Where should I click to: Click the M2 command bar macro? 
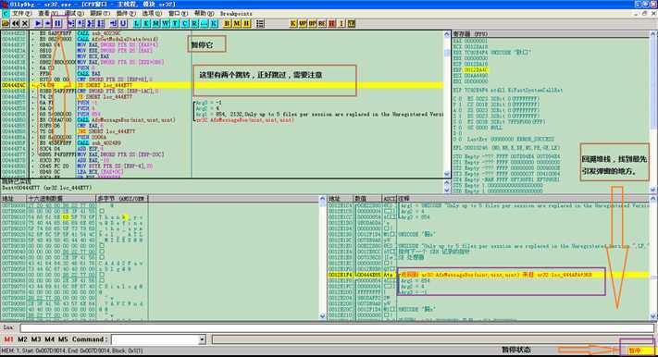pos(22,339)
